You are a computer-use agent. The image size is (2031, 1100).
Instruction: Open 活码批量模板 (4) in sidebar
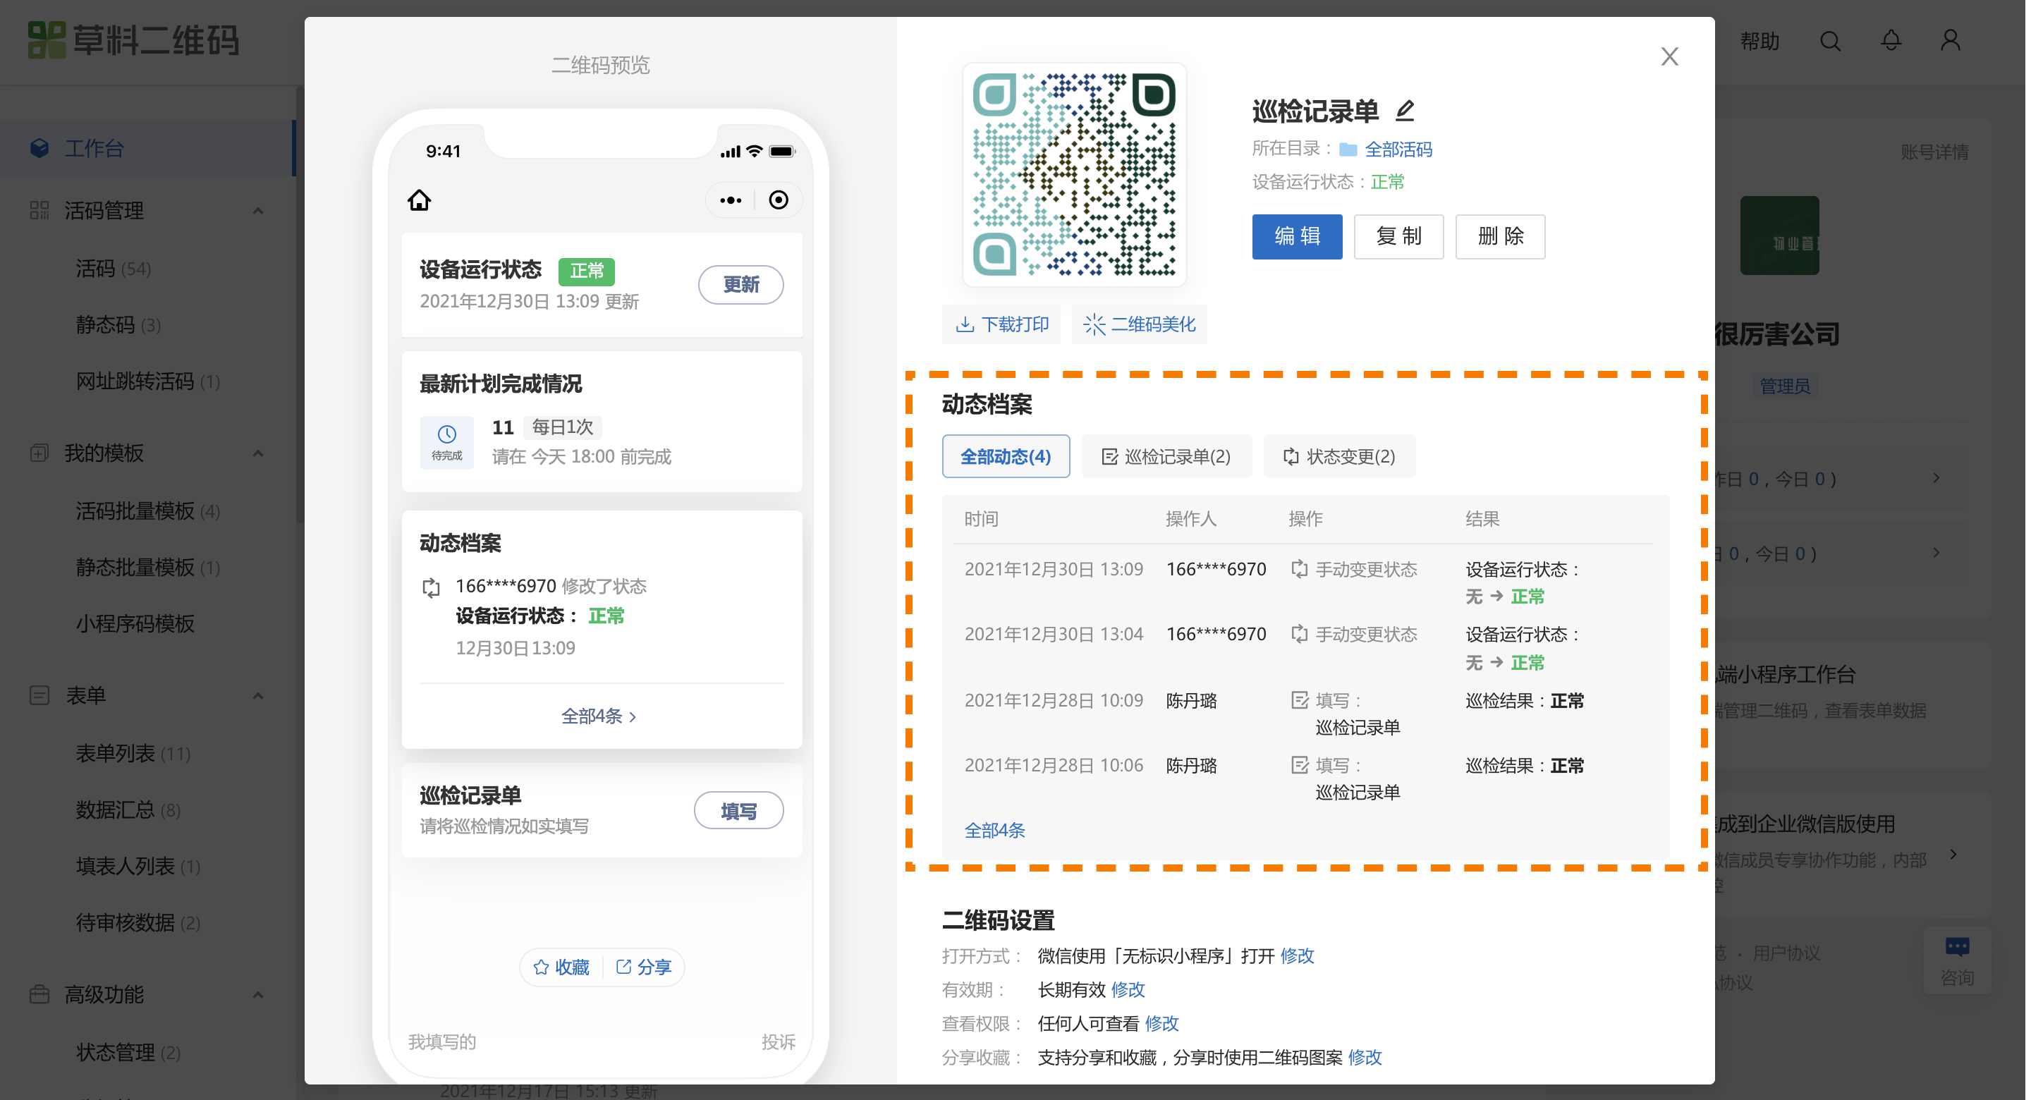click(148, 513)
